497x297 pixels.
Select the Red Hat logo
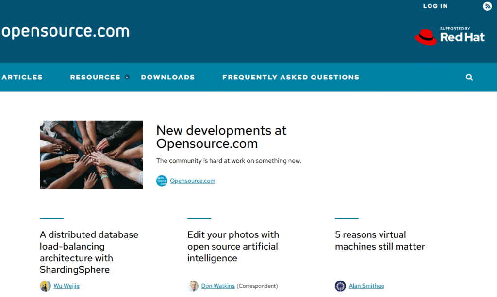point(450,35)
